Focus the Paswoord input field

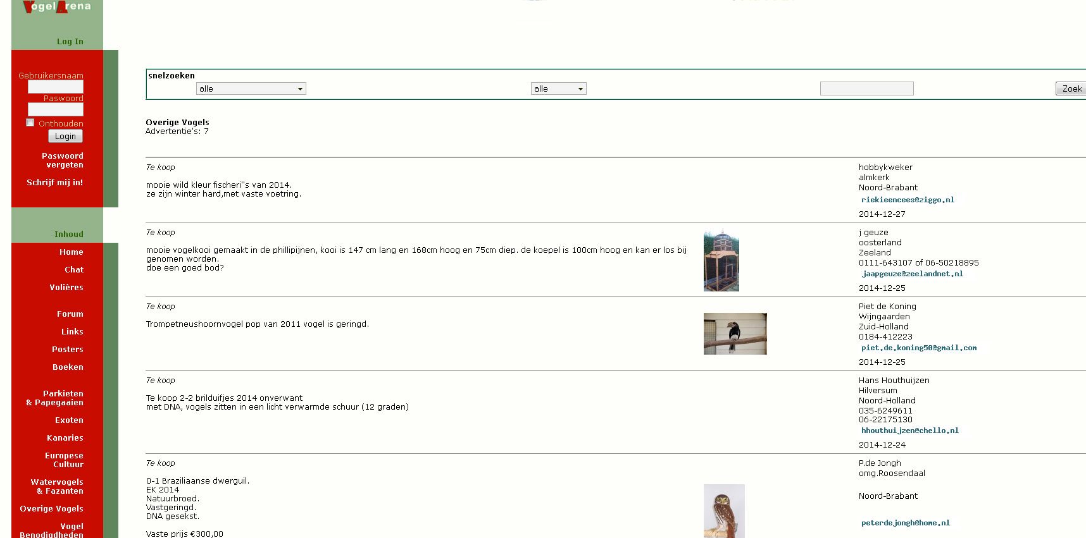click(56, 109)
